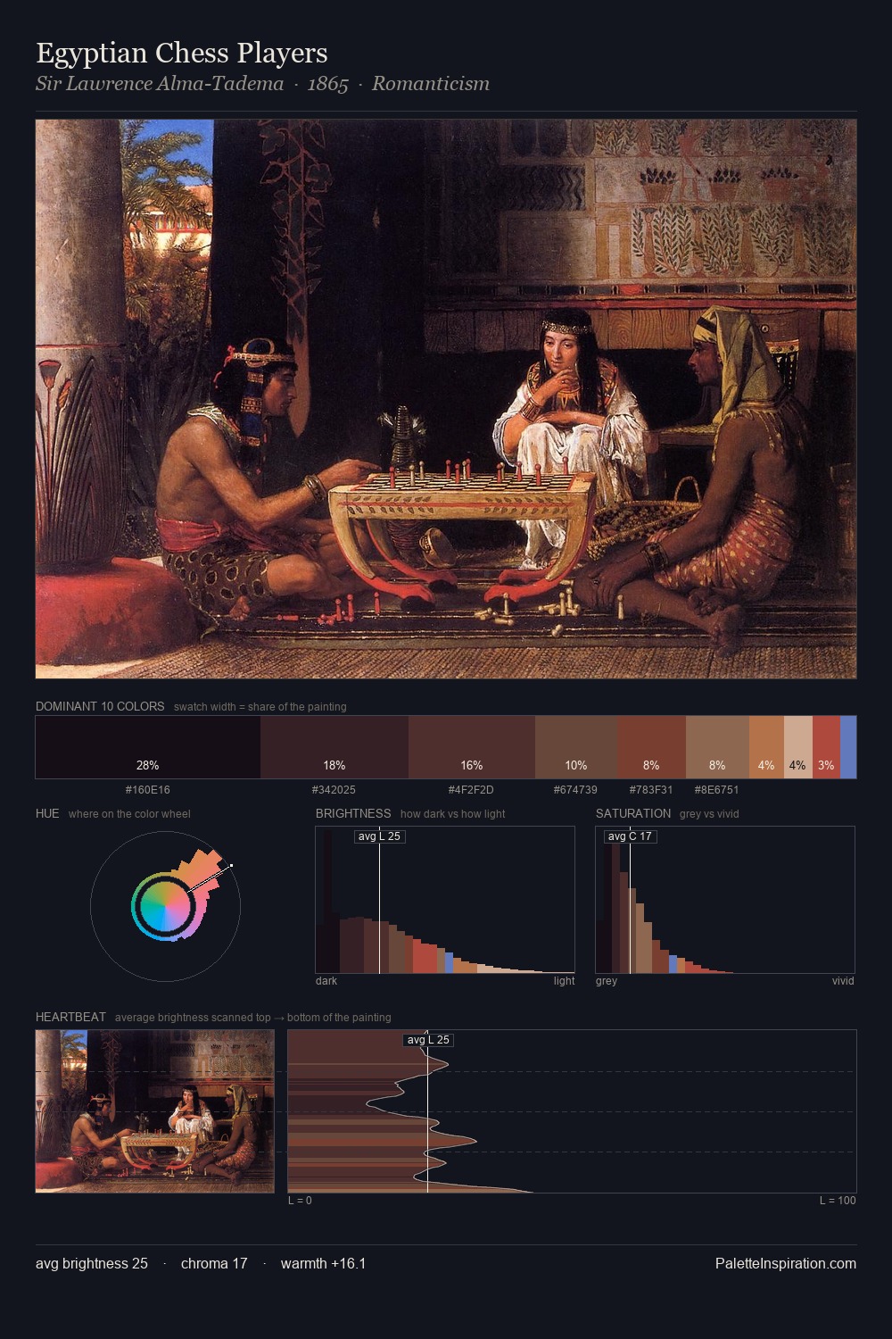Click the avg L 25 label in Brightness chart
The width and height of the screenshot is (892, 1339).
pyautogui.click(x=380, y=836)
